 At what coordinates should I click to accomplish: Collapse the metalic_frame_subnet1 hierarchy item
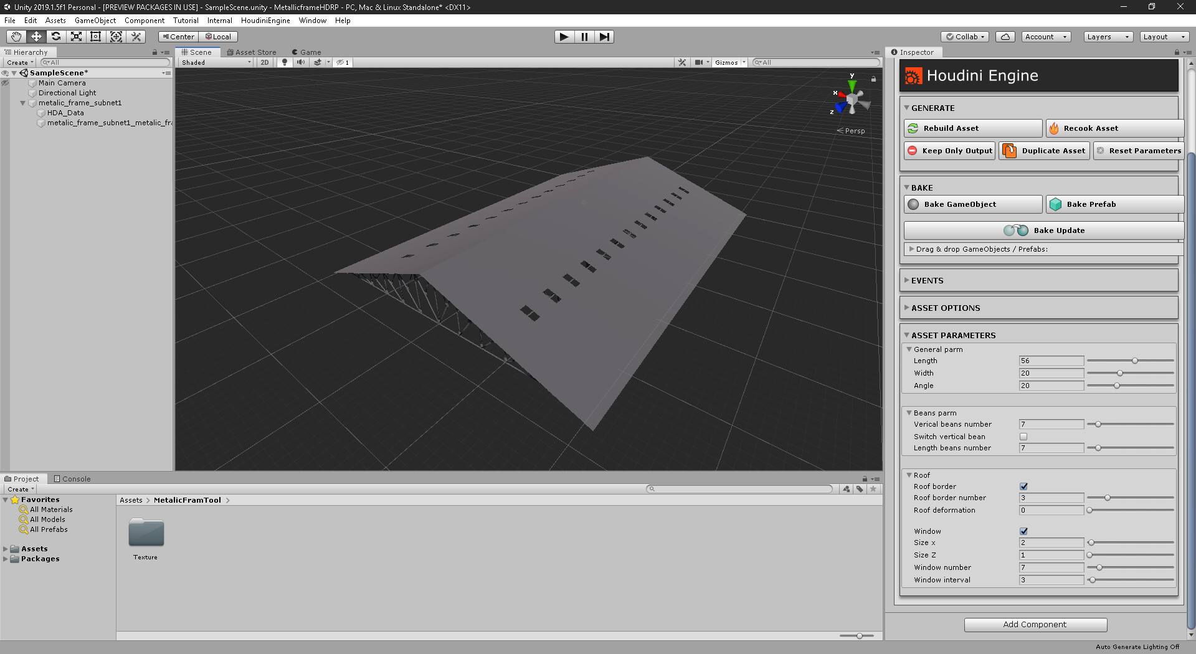click(x=23, y=103)
